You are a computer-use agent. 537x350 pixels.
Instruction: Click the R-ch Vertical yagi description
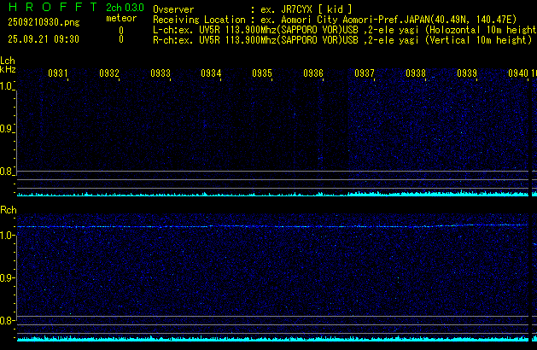(x=341, y=39)
